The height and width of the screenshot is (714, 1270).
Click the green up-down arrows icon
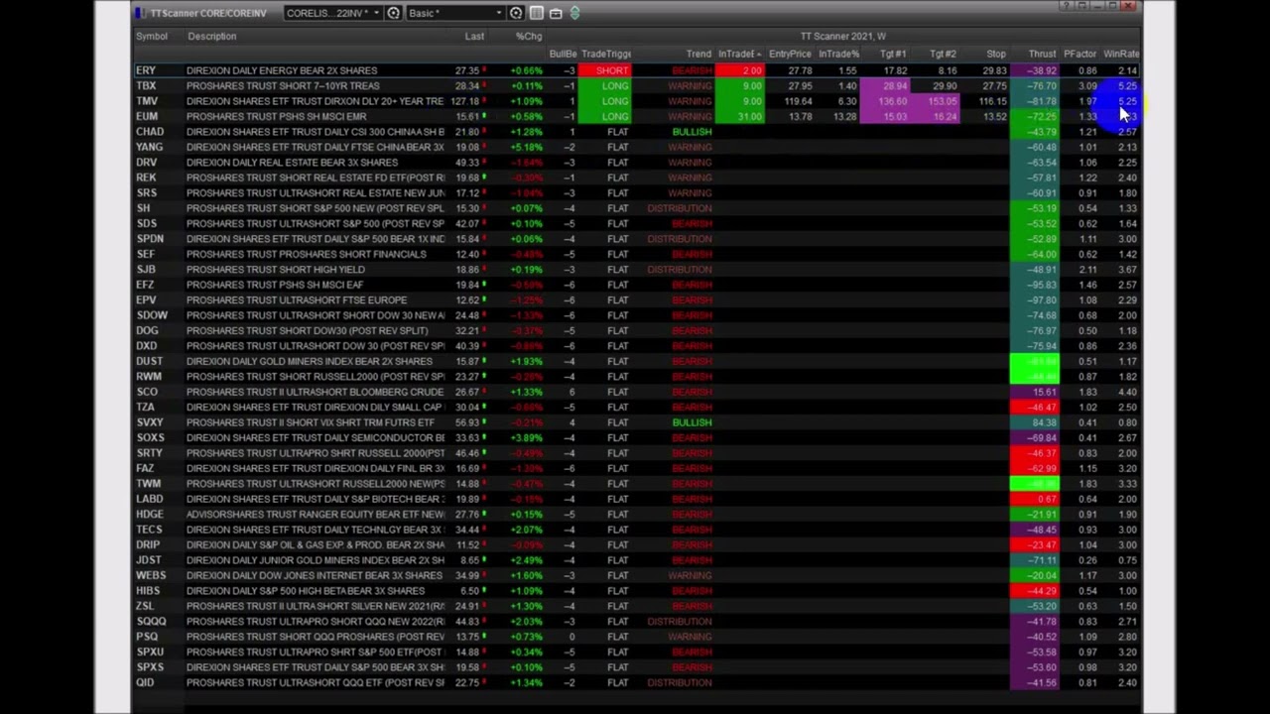click(x=574, y=13)
